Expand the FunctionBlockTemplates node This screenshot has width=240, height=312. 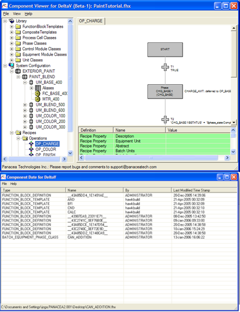coord(11,27)
